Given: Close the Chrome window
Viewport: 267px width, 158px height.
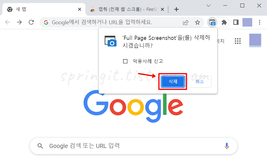Looking at the screenshot, I should 259,6.
